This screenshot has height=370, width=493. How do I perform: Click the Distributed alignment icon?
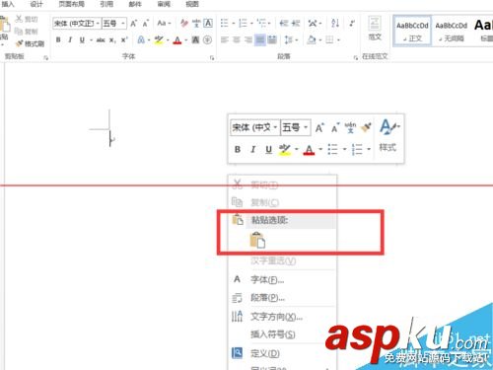pos(272,40)
